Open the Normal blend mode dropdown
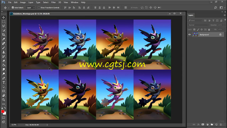 [198, 25]
